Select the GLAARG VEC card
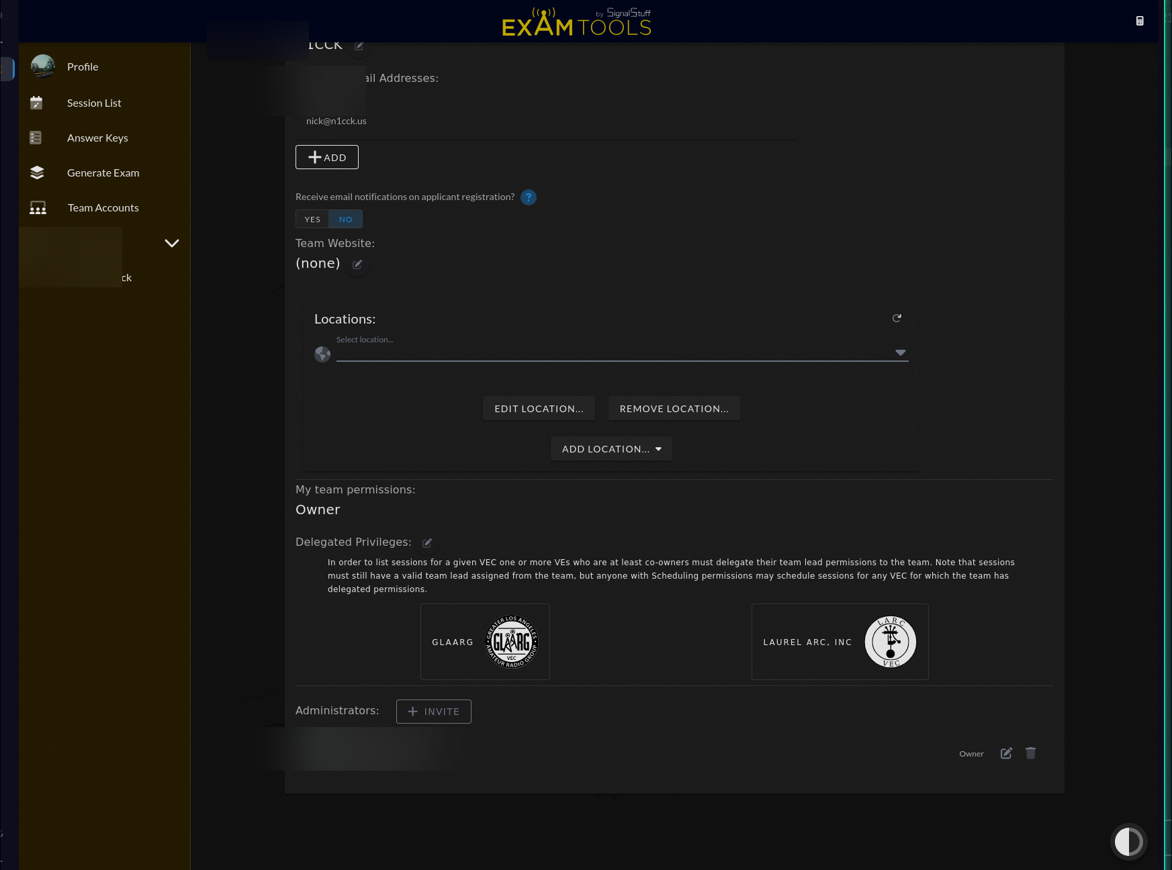This screenshot has width=1172, height=870. (485, 642)
